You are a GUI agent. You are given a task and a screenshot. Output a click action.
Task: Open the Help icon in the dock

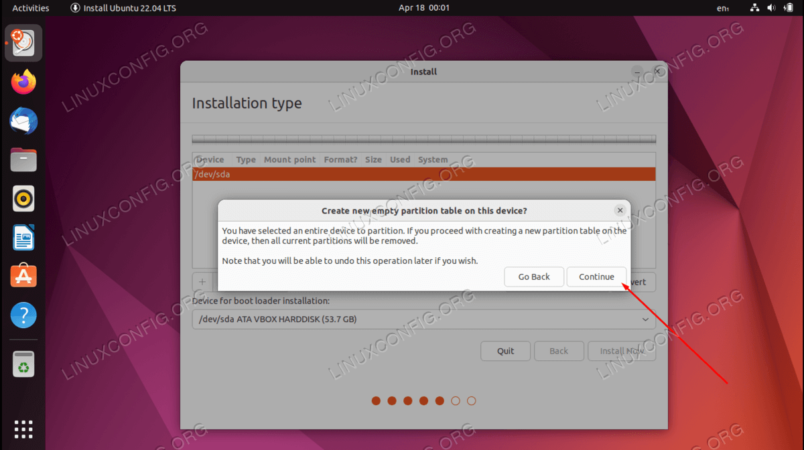point(23,315)
